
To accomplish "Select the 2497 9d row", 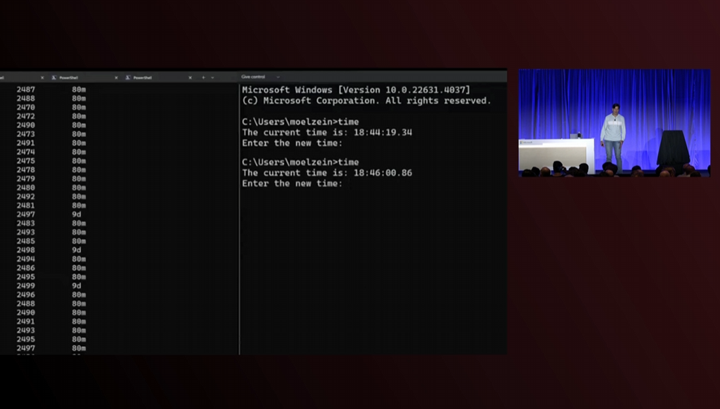I will click(x=49, y=214).
